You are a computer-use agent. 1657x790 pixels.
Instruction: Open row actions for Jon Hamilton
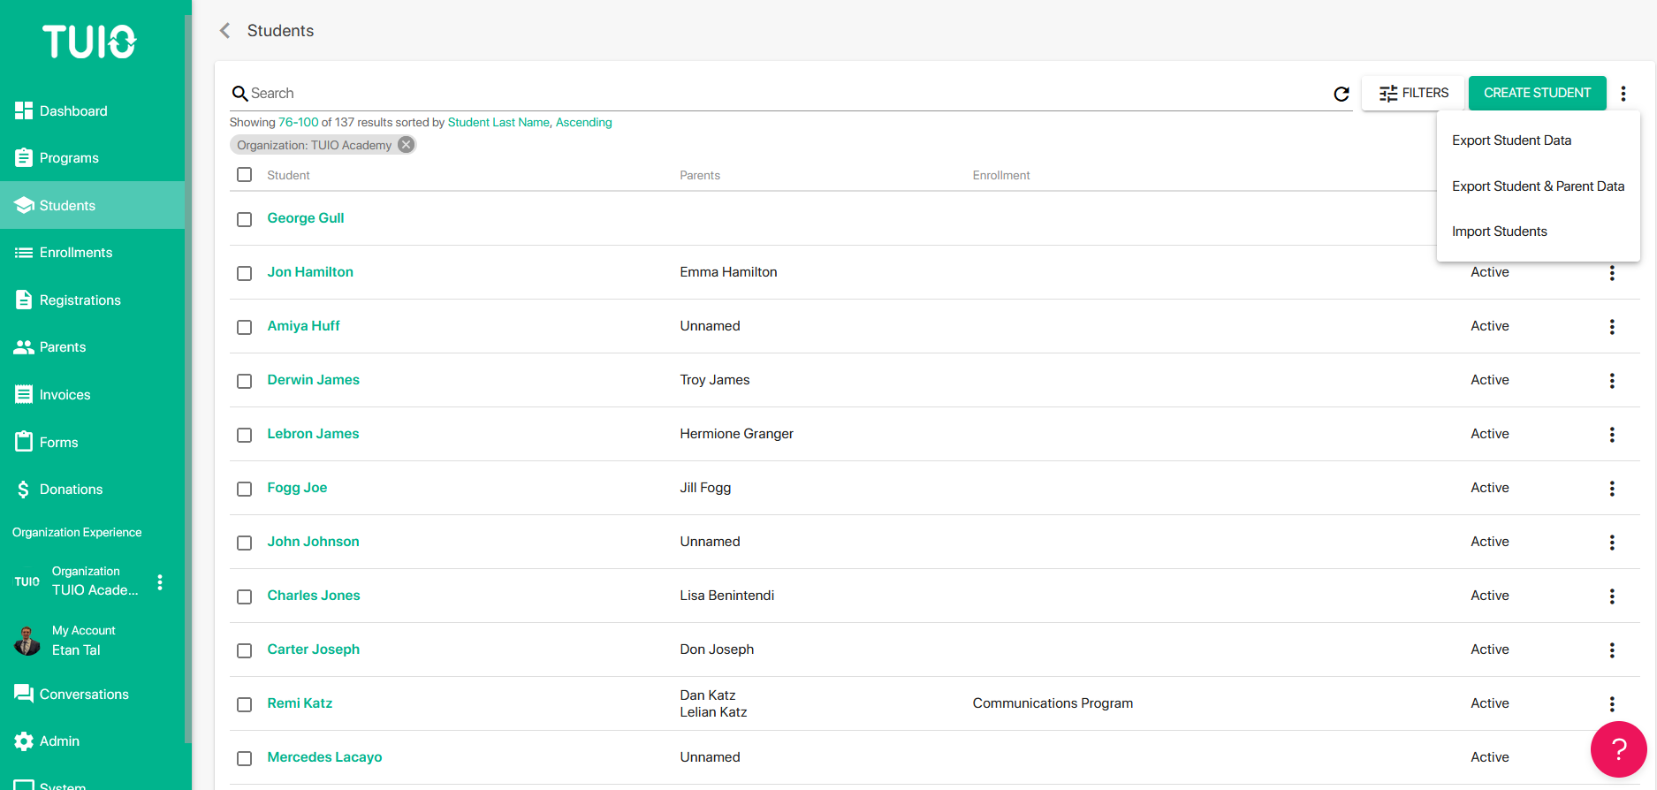[1612, 273]
